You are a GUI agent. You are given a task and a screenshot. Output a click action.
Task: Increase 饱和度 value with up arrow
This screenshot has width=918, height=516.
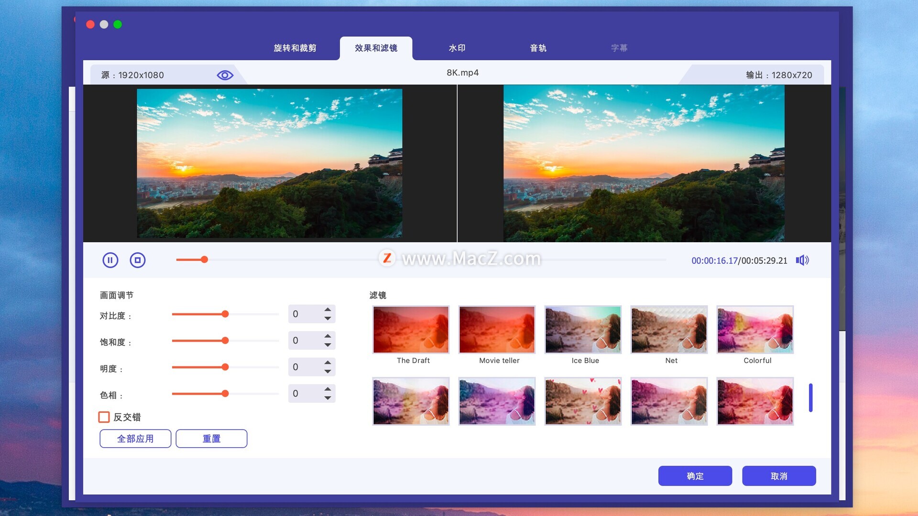(x=328, y=336)
